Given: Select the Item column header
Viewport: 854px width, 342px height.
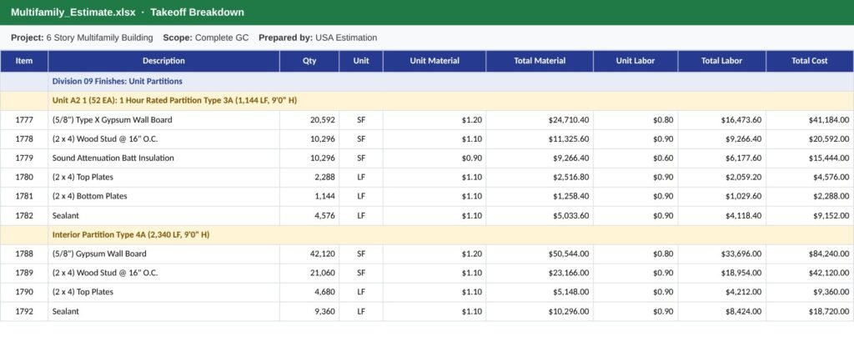Looking at the screenshot, I should pos(24,61).
